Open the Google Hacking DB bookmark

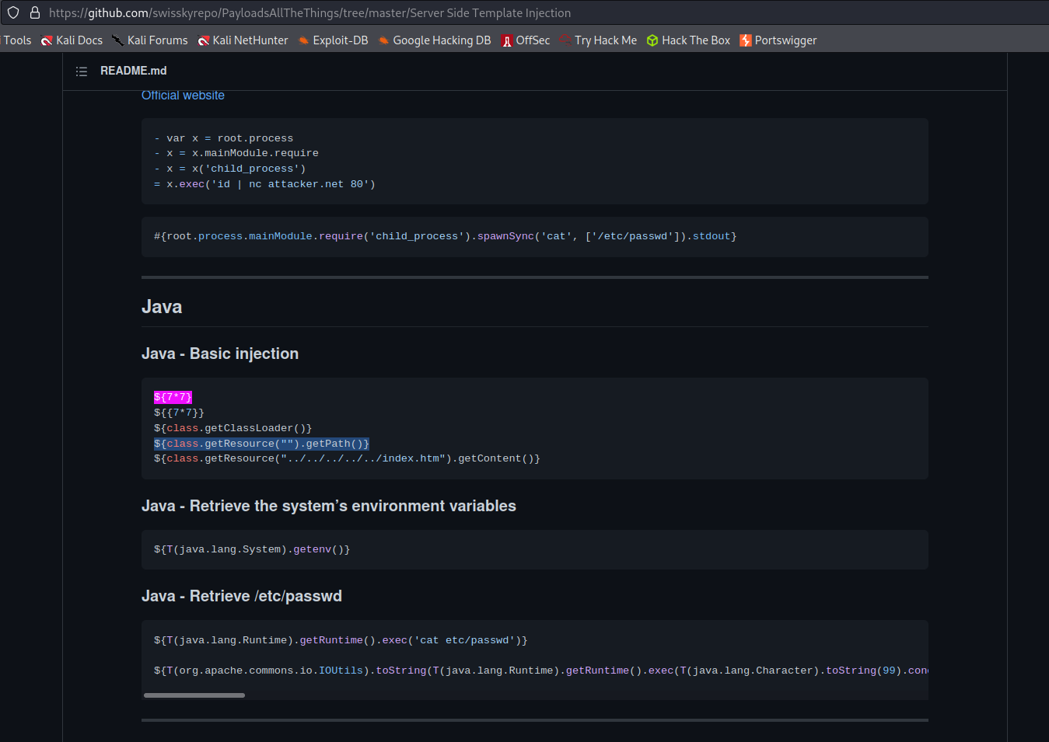tap(434, 40)
